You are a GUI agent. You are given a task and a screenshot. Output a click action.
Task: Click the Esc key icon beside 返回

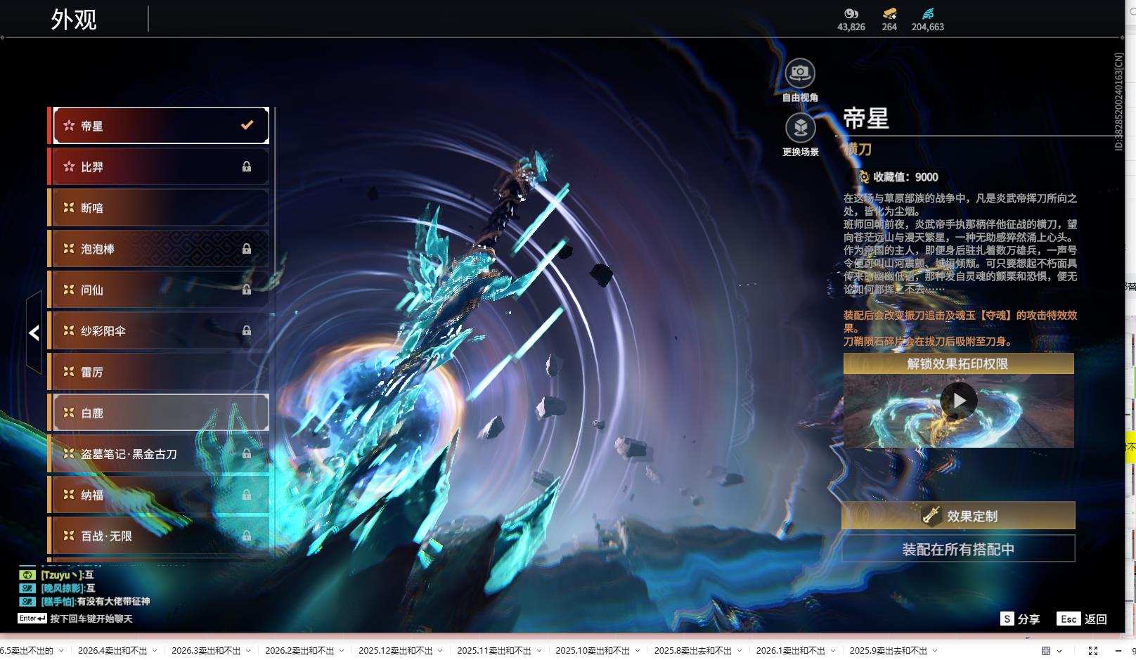pyautogui.click(x=1069, y=619)
